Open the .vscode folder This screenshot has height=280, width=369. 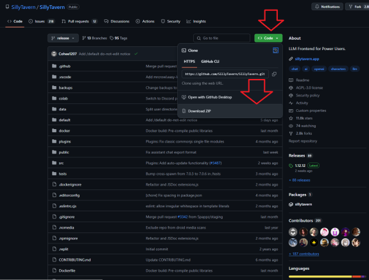[x=65, y=77]
